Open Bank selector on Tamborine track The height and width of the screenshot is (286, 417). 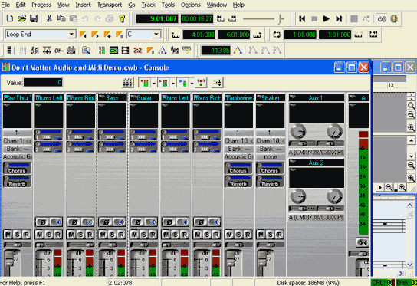point(238,149)
